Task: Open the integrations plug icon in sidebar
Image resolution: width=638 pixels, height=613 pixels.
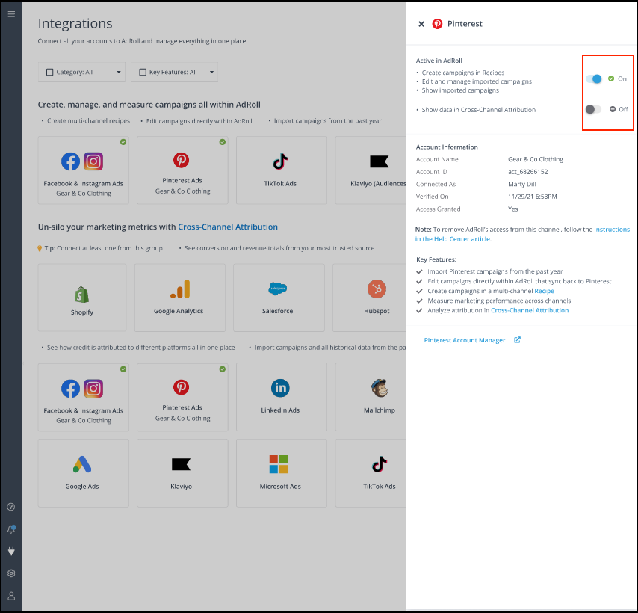Action: [x=11, y=551]
